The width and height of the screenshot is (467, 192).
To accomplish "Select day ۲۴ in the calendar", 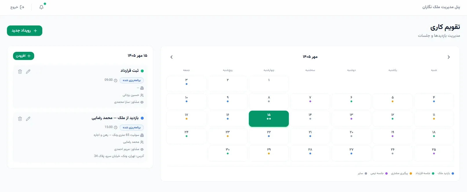I will [187, 136].
